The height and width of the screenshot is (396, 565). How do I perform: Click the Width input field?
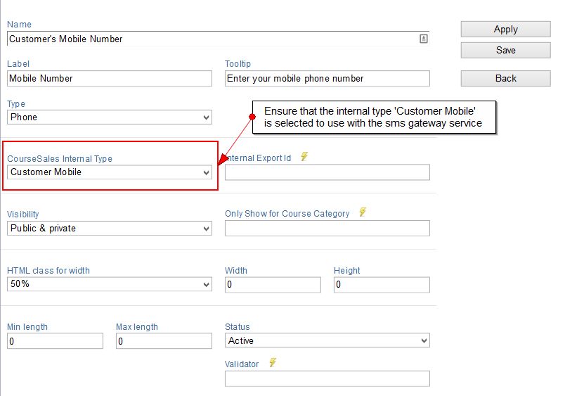tap(273, 285)
